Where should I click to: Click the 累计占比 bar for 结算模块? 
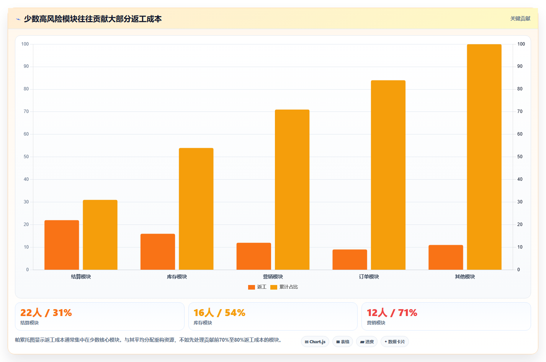(100, 235)
